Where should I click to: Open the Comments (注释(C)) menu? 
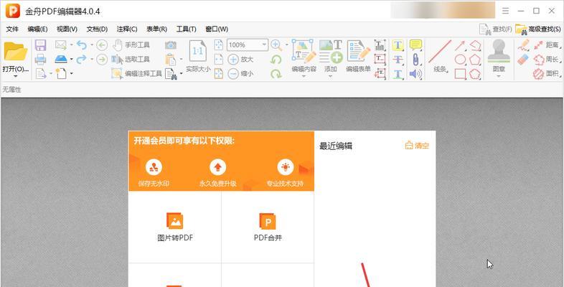click(126, 29)
